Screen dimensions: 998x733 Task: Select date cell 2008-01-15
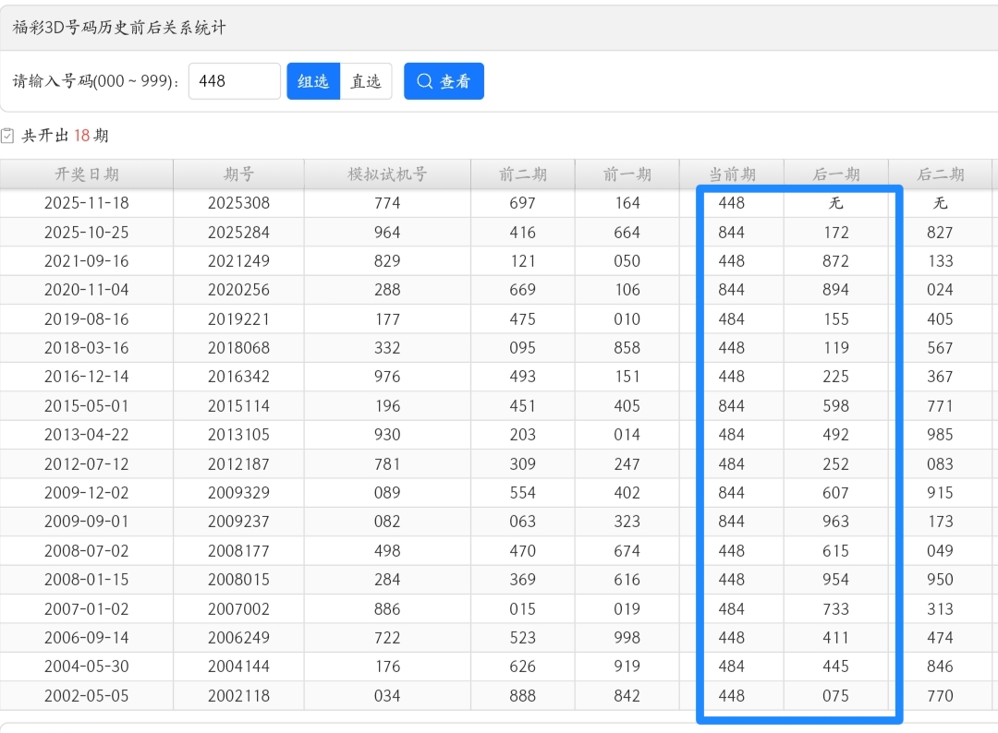[87, 580]
